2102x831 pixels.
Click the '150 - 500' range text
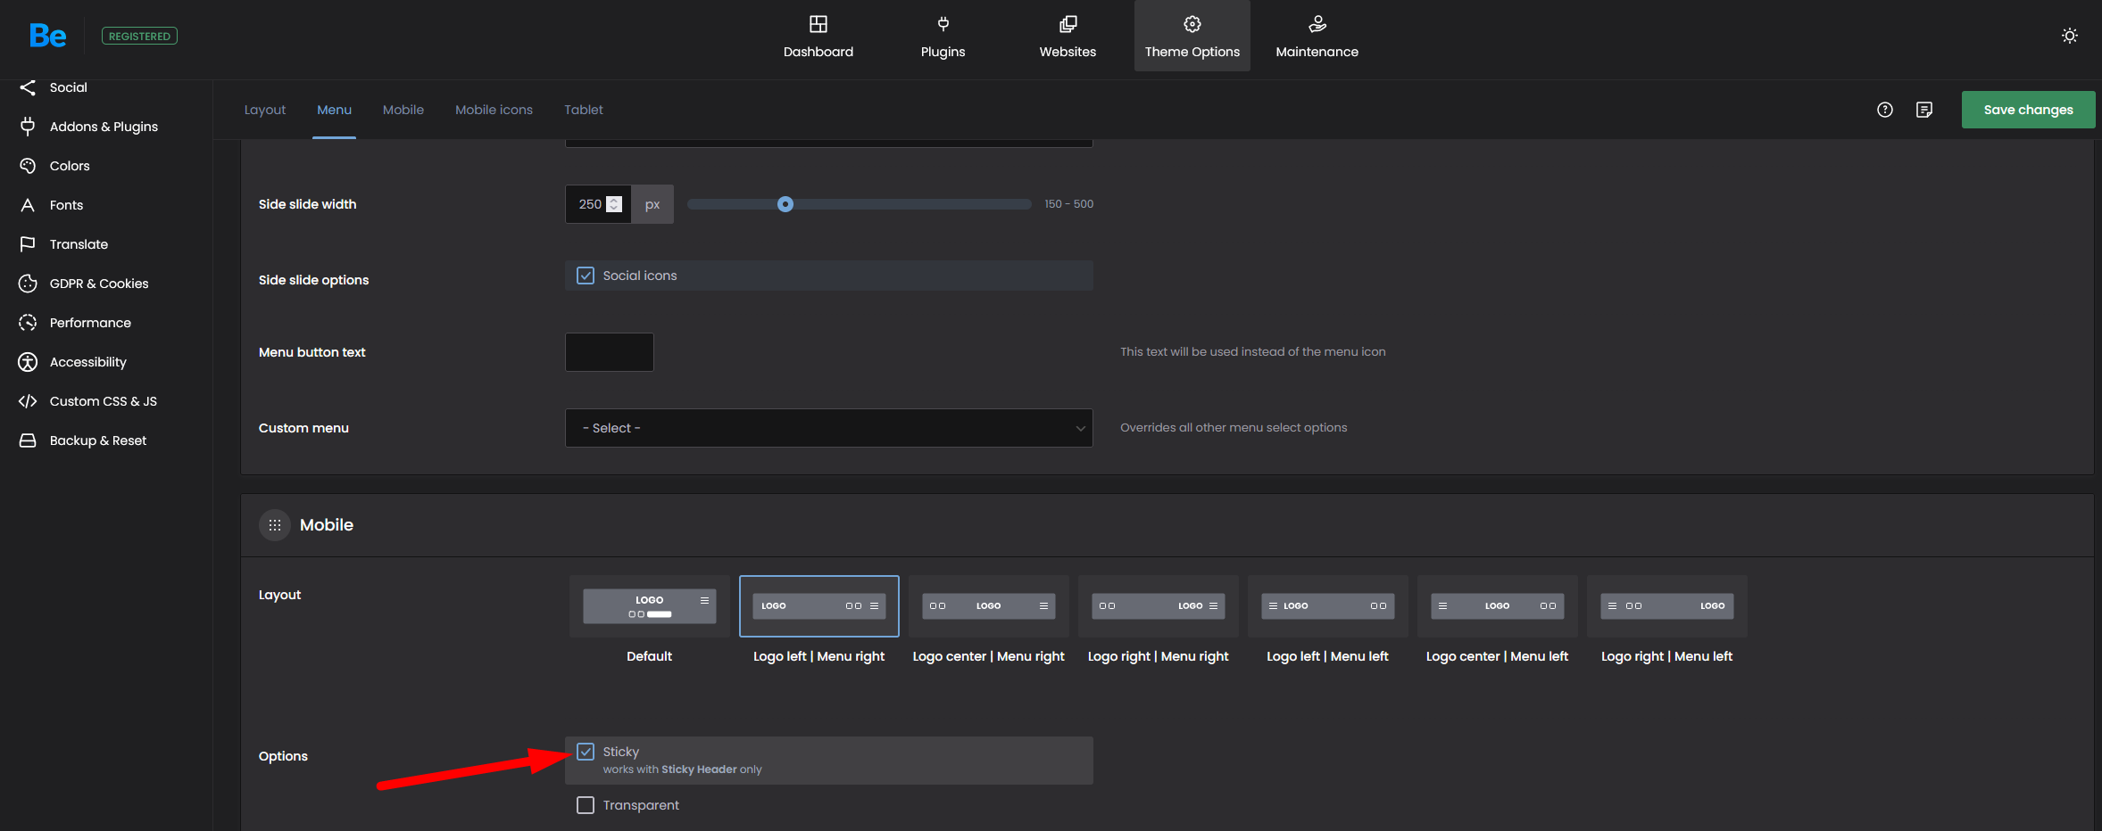(1069, 204)
